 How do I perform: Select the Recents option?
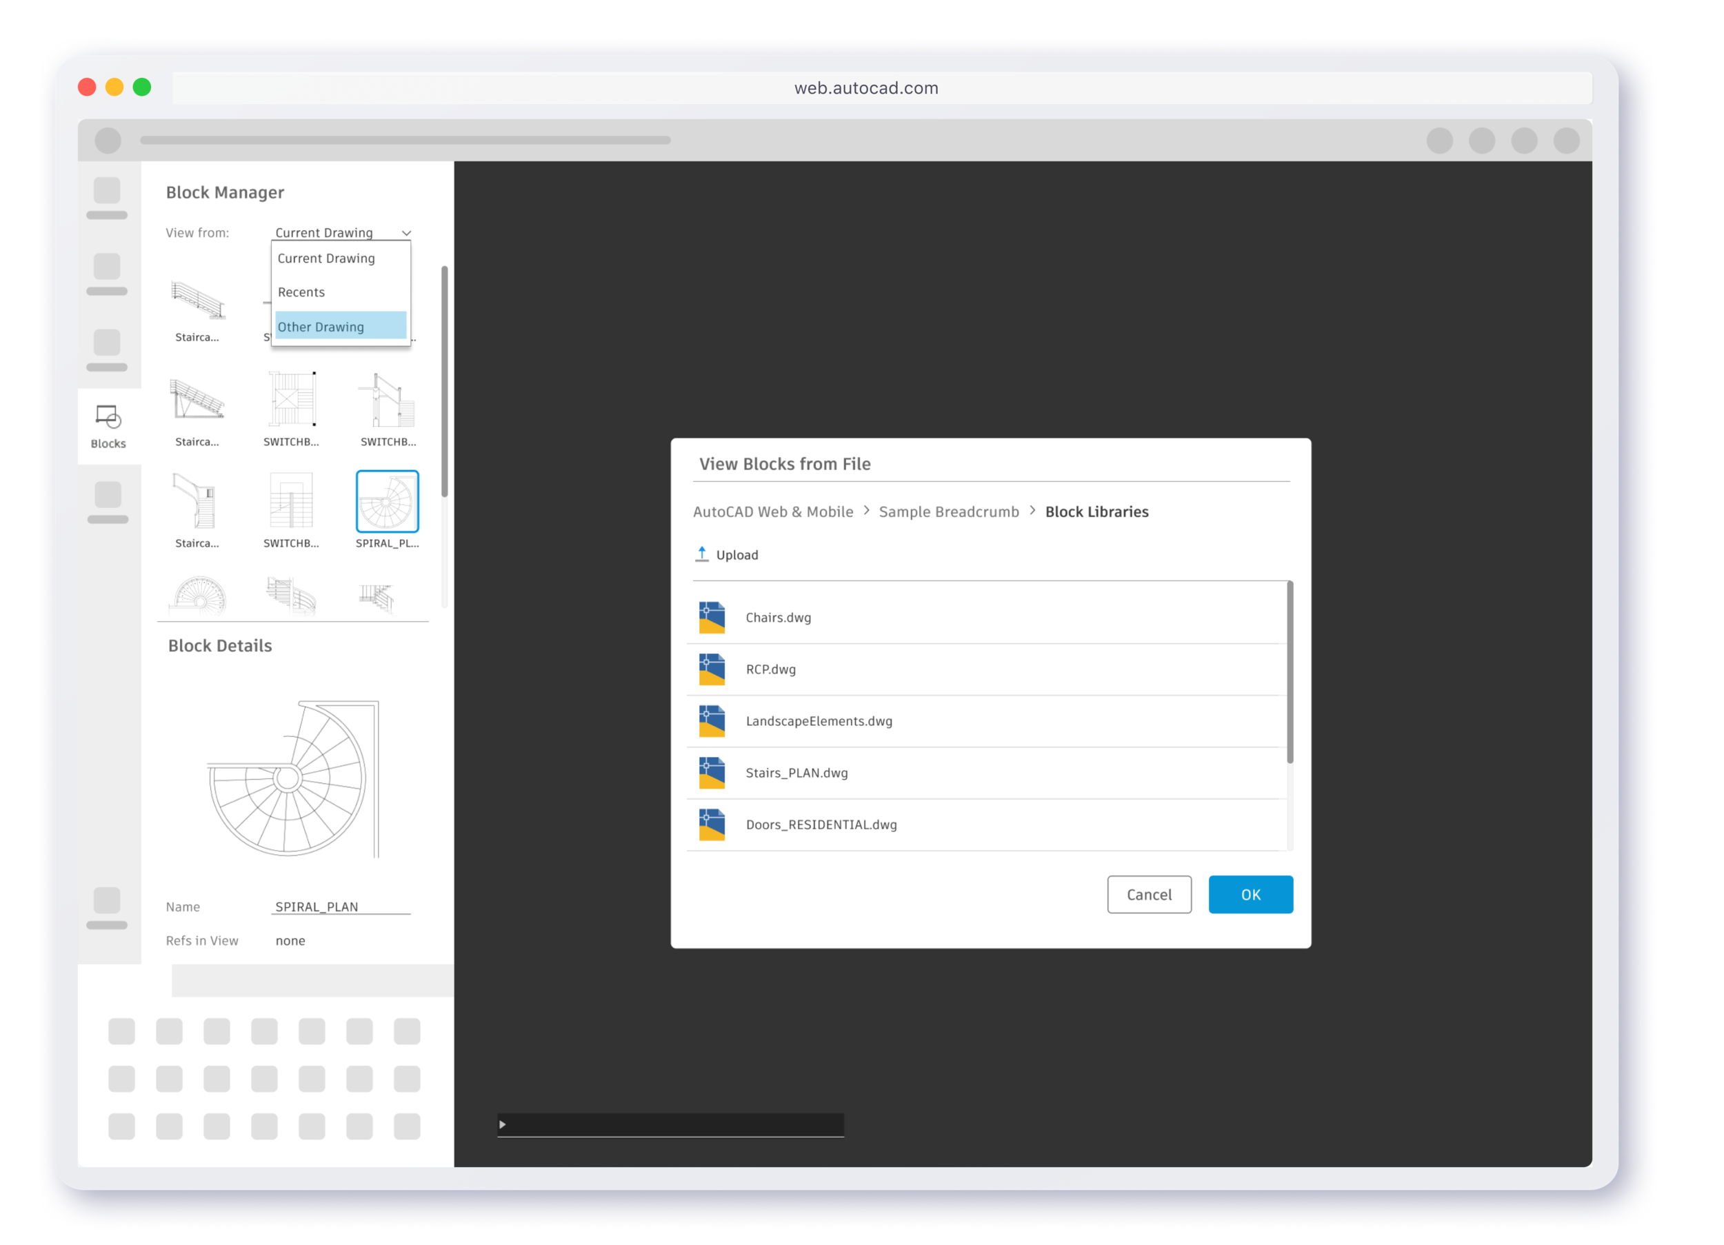tap(301, 292)
